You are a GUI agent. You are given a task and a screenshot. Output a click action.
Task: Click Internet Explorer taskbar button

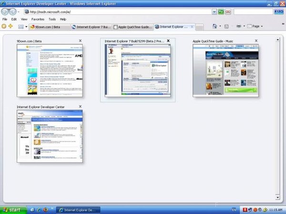(x=78, y=210)
